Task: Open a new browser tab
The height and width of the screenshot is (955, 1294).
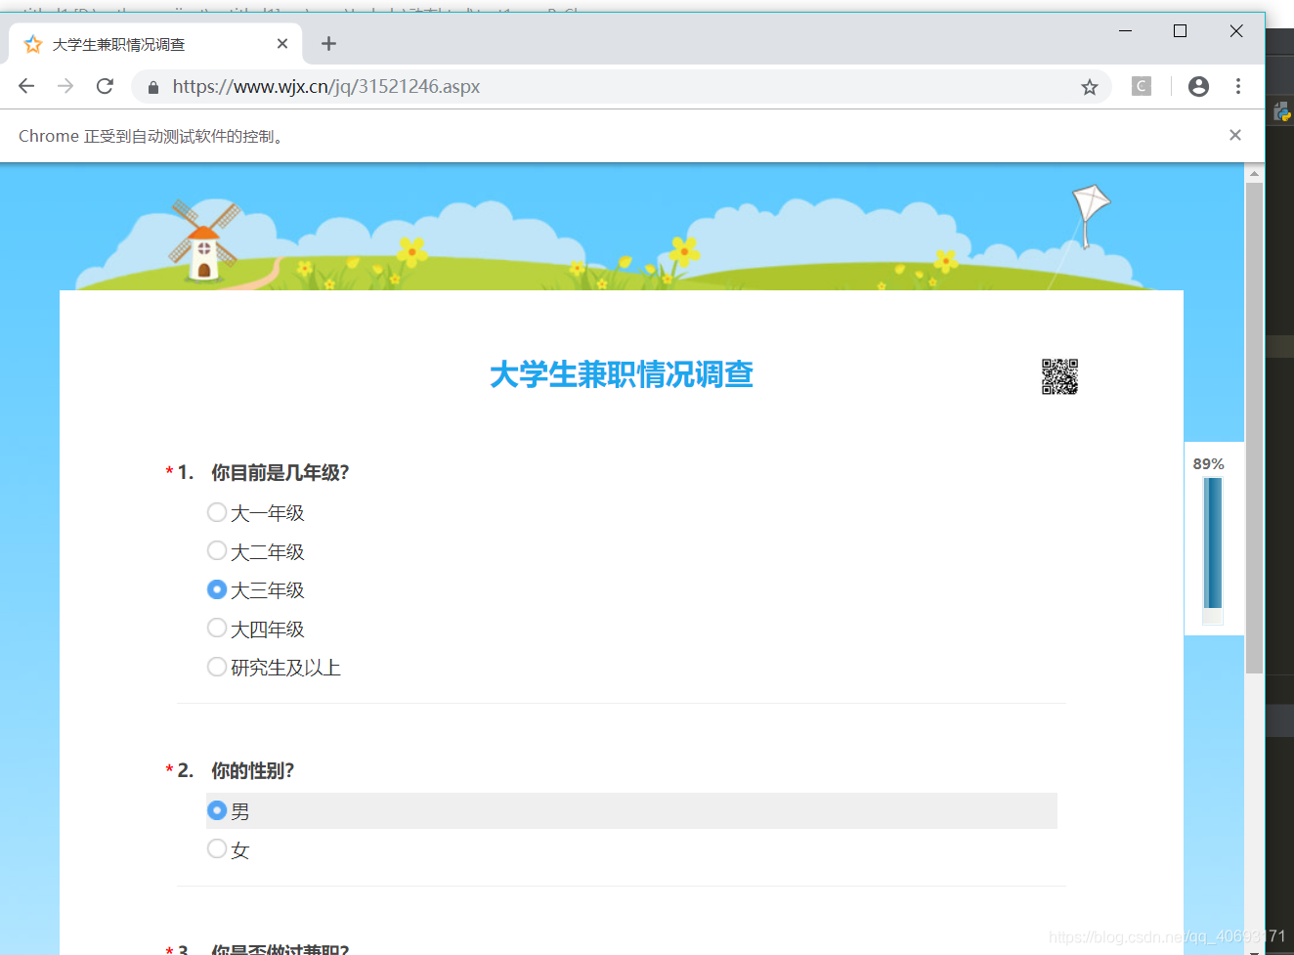Action: pos(328,43)
